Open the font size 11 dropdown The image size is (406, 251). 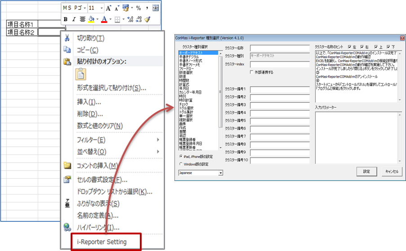pos(102,8)
